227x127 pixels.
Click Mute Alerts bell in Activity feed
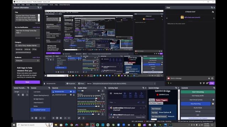pos(136,94)
